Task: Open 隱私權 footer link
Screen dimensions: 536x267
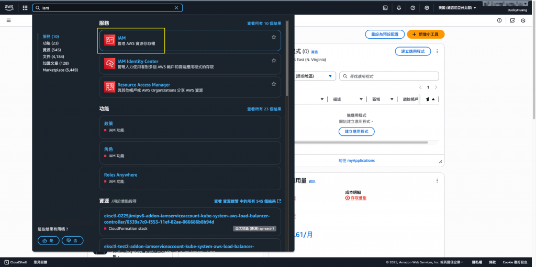Action: (477, 262)
